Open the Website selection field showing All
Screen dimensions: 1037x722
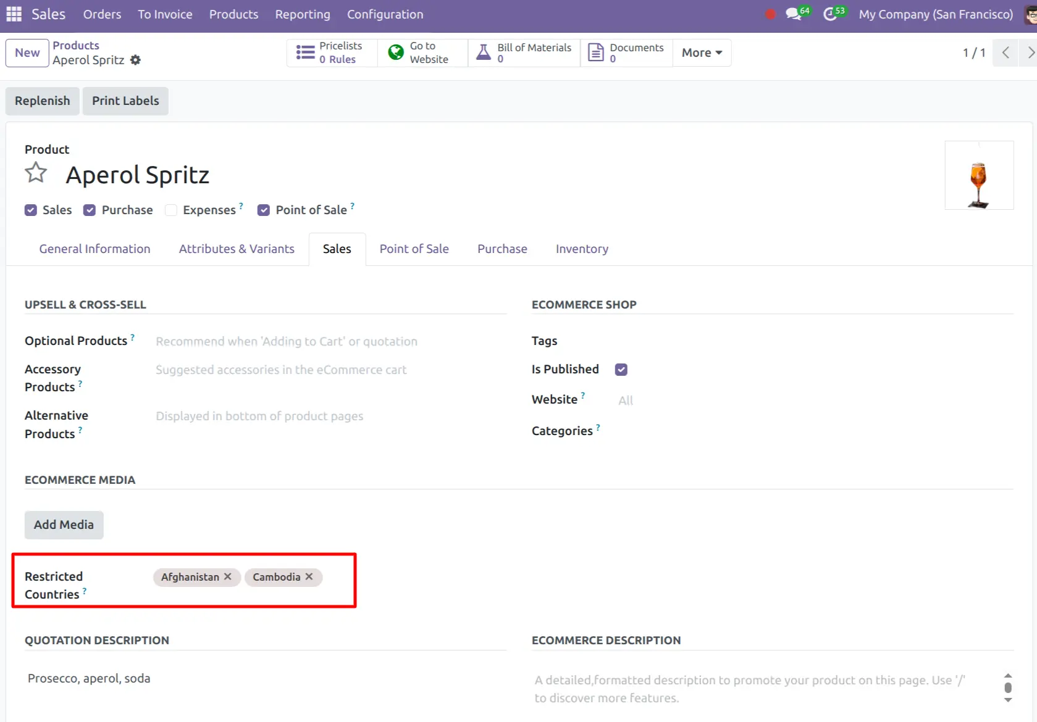(815, 400)
